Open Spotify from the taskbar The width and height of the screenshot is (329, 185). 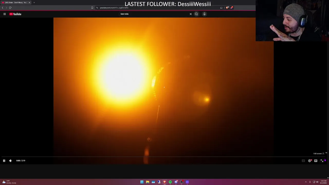pyautogui.click(x=170, y=182)
